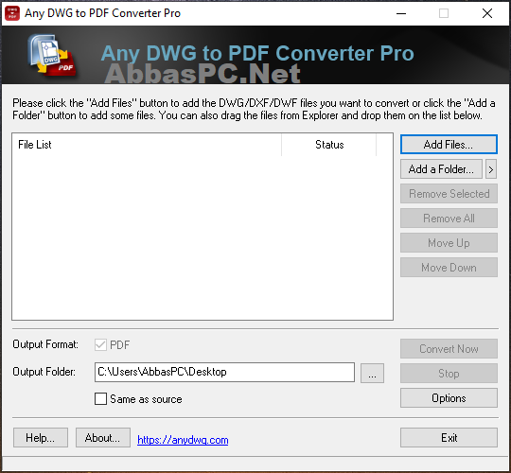Open Help... button

[41, 437]
